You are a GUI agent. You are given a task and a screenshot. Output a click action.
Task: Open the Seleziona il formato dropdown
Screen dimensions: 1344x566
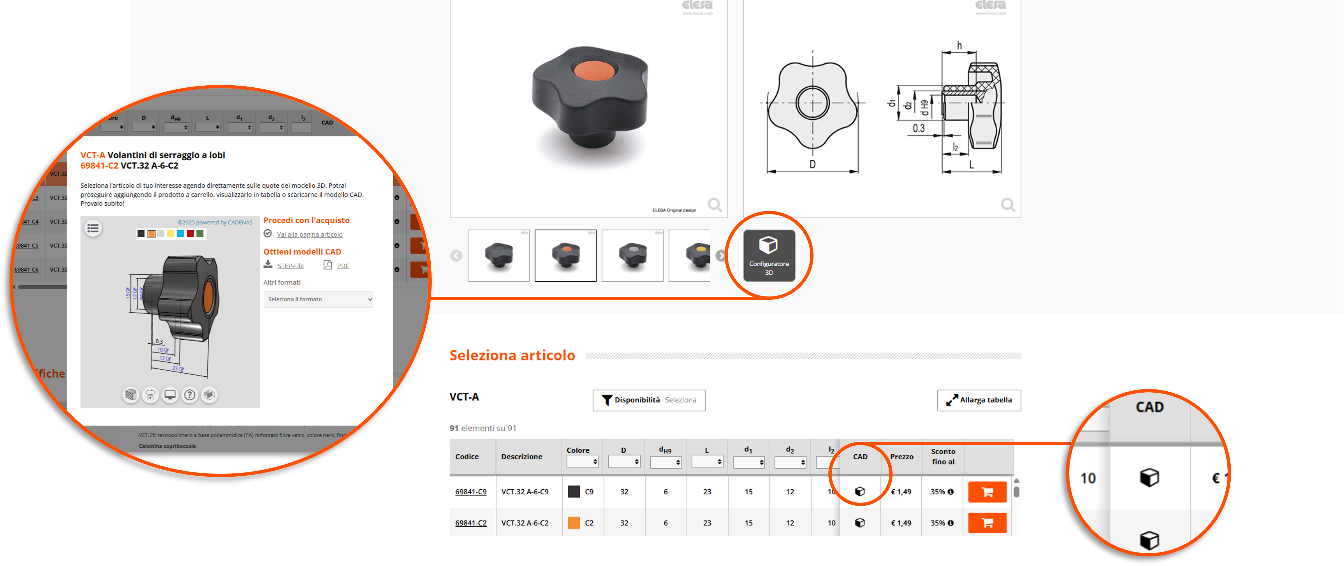(x=319, y=299)
